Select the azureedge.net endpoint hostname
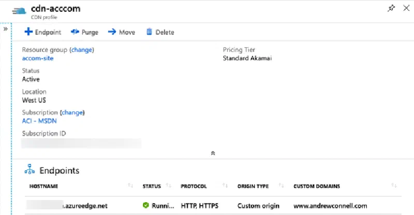The image size is (414, 215). coord(67,206)
